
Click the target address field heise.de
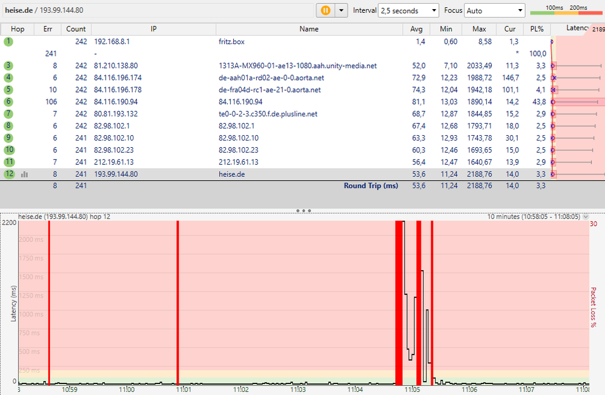tap(158, 10)
